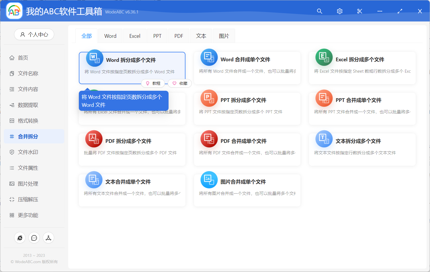Click the 首页 home icon

(x=12, y=58)
